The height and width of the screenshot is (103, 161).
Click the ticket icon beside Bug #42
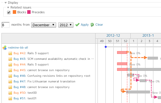(10, 53)
